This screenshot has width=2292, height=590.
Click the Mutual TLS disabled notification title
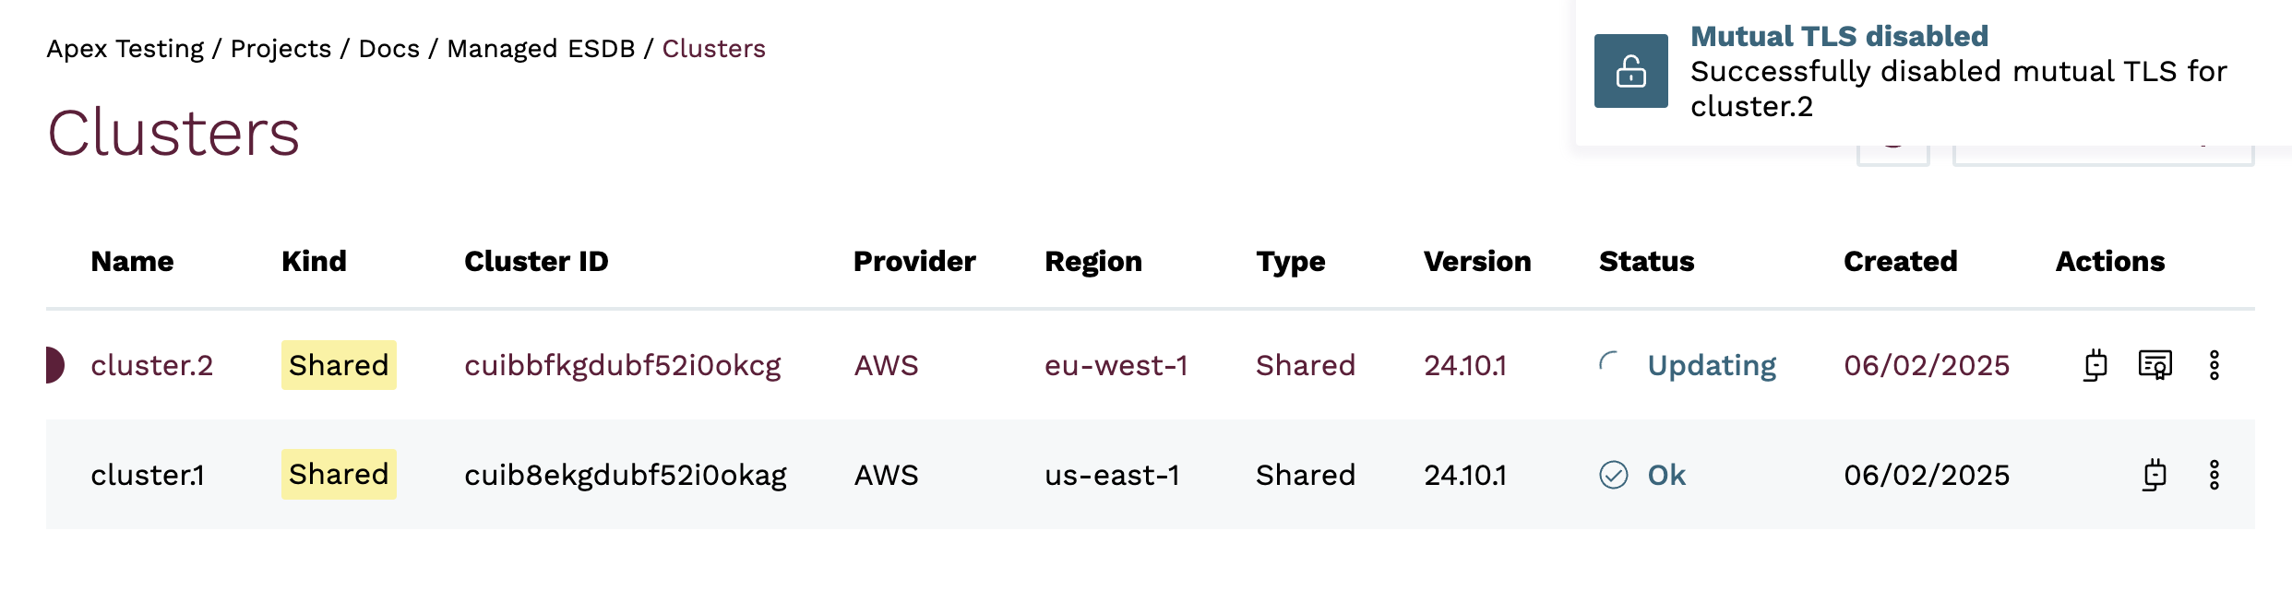1838,36
